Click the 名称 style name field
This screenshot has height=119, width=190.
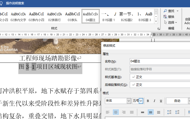click(160, 62)
